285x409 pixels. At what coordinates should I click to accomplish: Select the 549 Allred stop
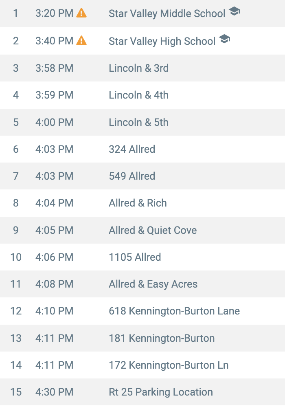tap(132, 176)
